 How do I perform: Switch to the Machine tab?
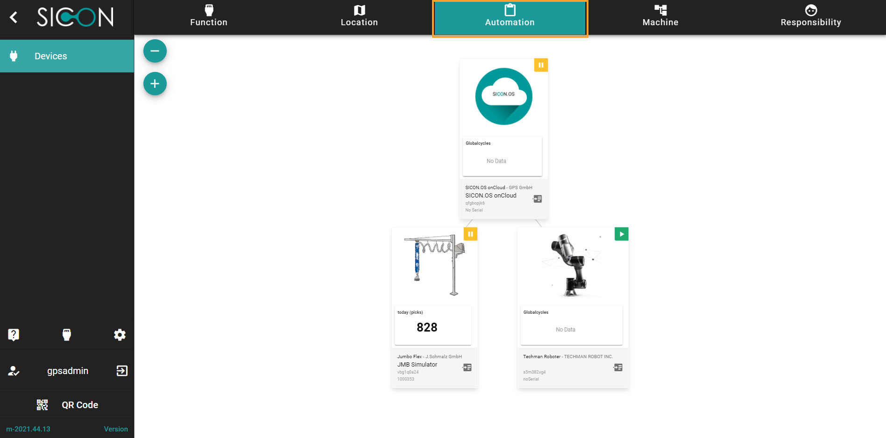660,17
